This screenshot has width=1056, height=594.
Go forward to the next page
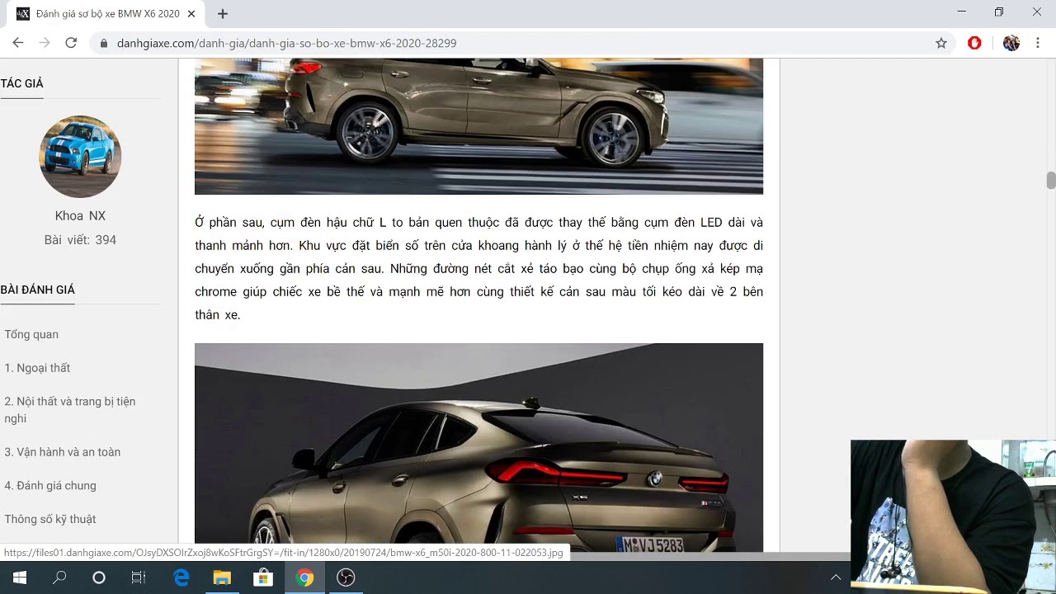point(45,43)
